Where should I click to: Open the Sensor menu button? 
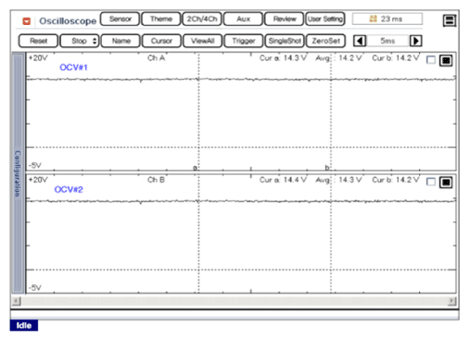(x=120, y=19)
